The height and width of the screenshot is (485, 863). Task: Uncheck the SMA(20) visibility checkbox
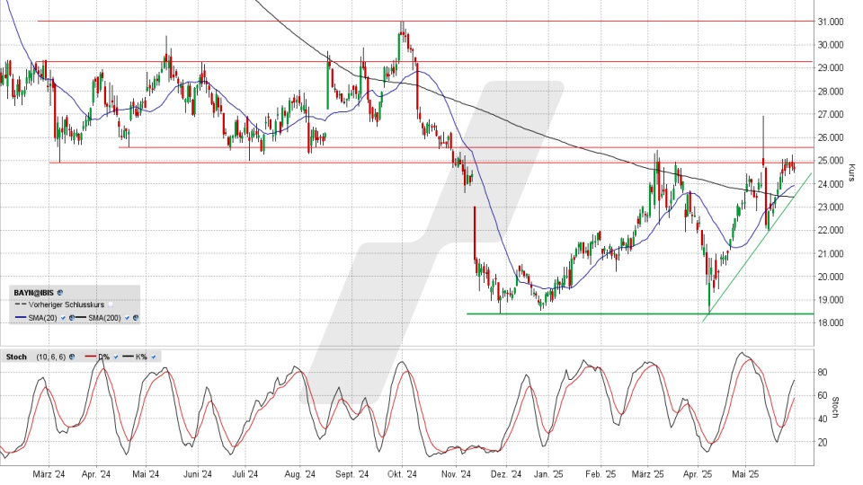63,318
